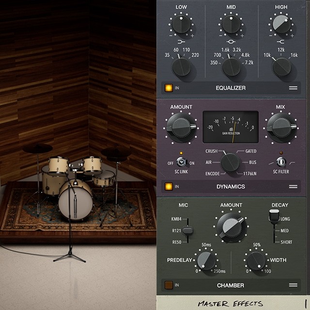This screenshot has height=310, width=310.
Task: Open the Chamber module menu handle
Action: pos(293,285)
